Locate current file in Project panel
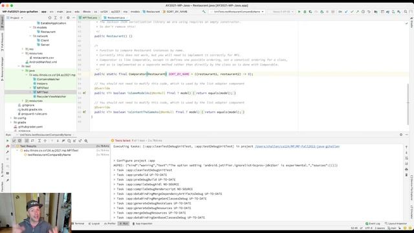The width and height of the screenshot is (414, 233). coord(50,17)
